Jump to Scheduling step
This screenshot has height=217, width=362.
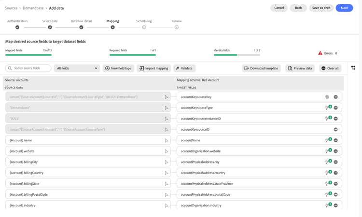[x=144, y=27]
